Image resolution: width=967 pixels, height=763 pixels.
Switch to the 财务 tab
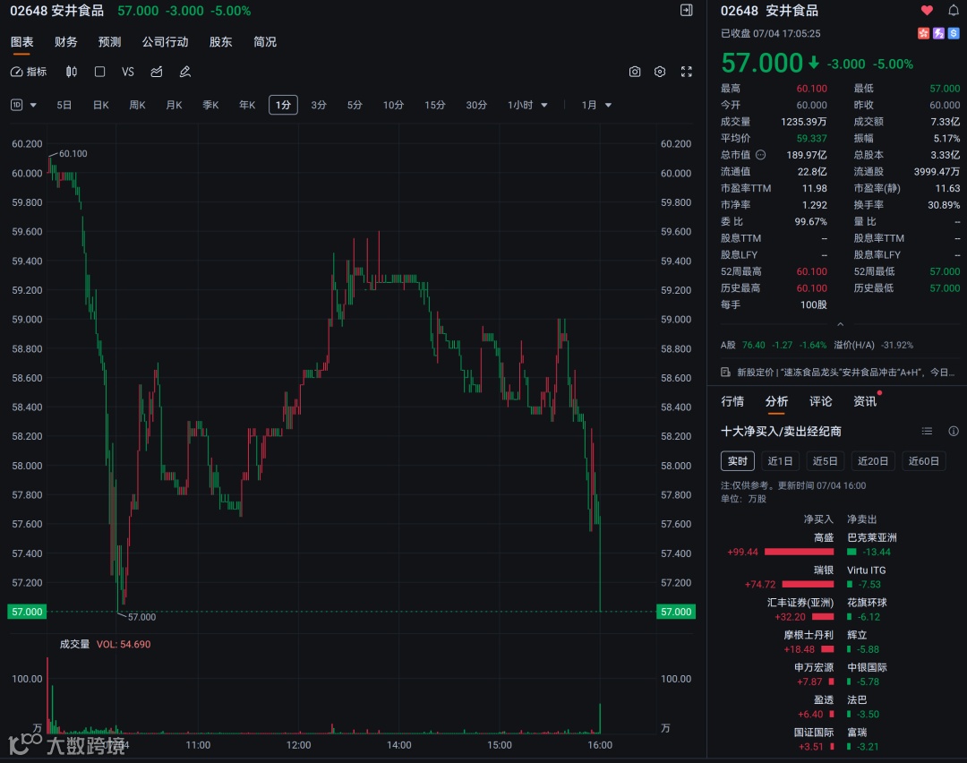66,42
